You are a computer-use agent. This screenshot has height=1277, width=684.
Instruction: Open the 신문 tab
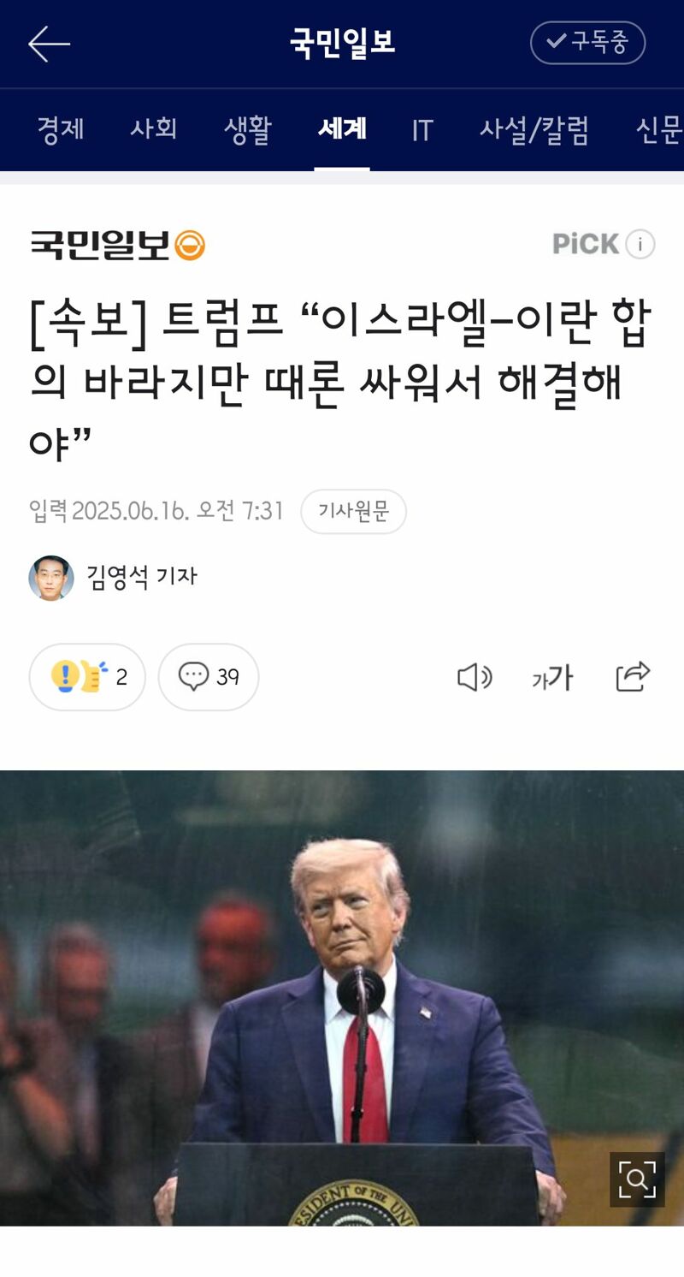(659, 130)
